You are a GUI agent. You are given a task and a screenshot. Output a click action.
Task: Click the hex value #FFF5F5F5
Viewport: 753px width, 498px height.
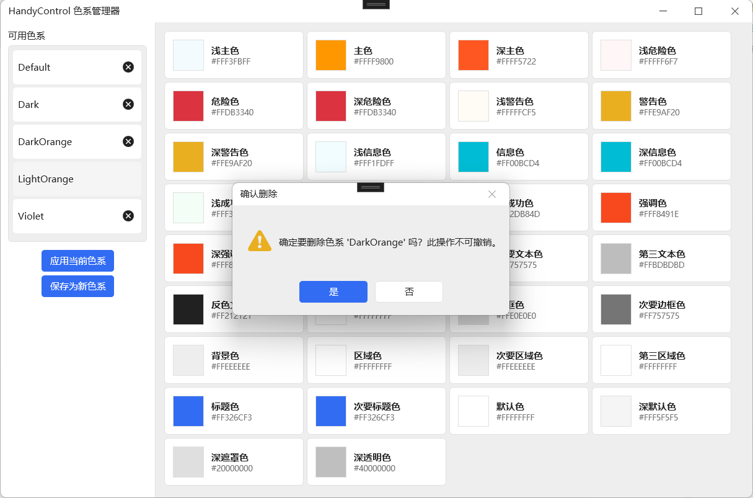coord(659,418)
